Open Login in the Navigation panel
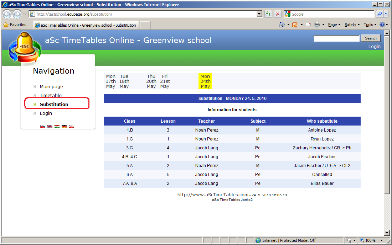Viewport: 392px width, 245px height. point(46,113)
